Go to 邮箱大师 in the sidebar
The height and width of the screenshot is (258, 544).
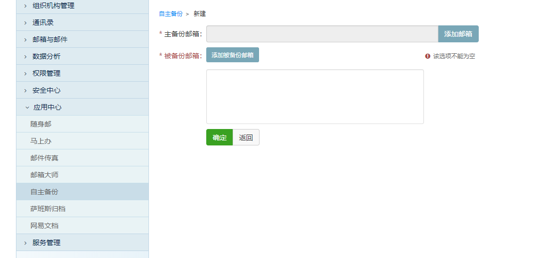pyautogui.click(x=44, y=175)
